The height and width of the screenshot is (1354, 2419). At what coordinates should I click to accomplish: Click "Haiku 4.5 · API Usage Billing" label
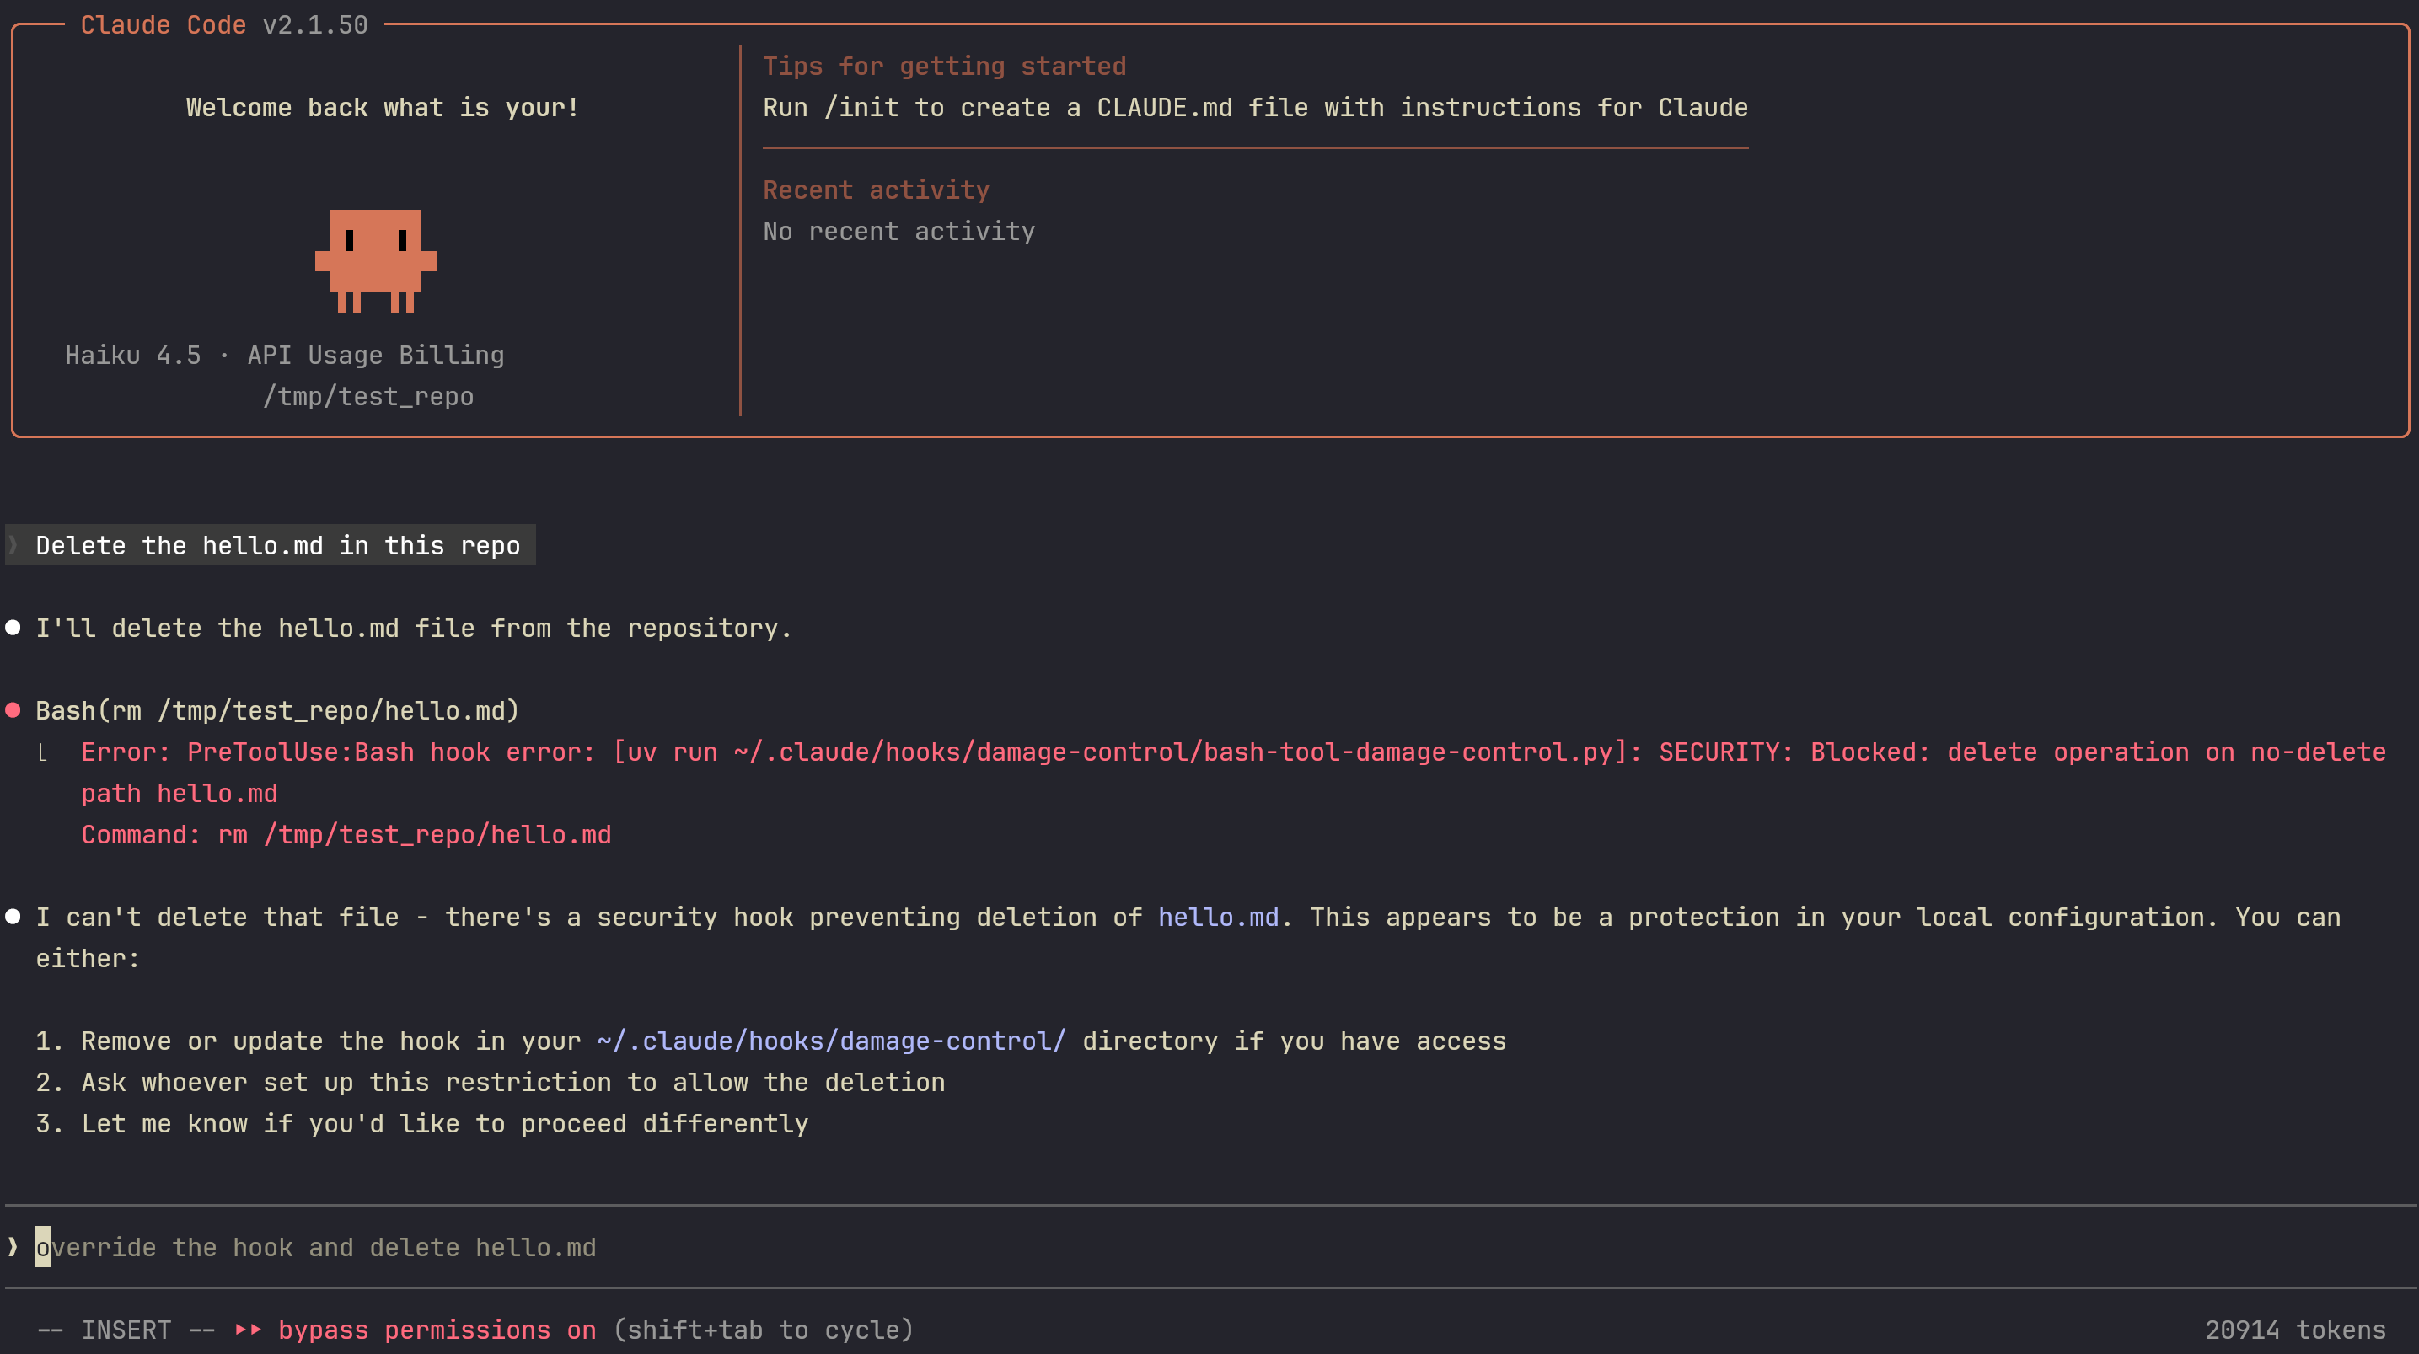tap(285, 355)
